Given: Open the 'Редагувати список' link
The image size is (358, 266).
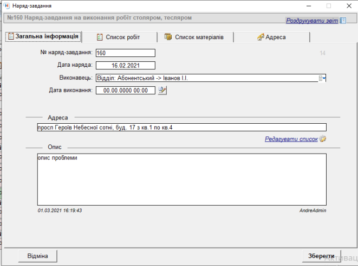Looking at the screenshot, I should [291, 139].
